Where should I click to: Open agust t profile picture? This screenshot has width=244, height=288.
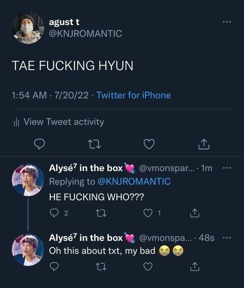pyautogui.click(x=28, y=28)
